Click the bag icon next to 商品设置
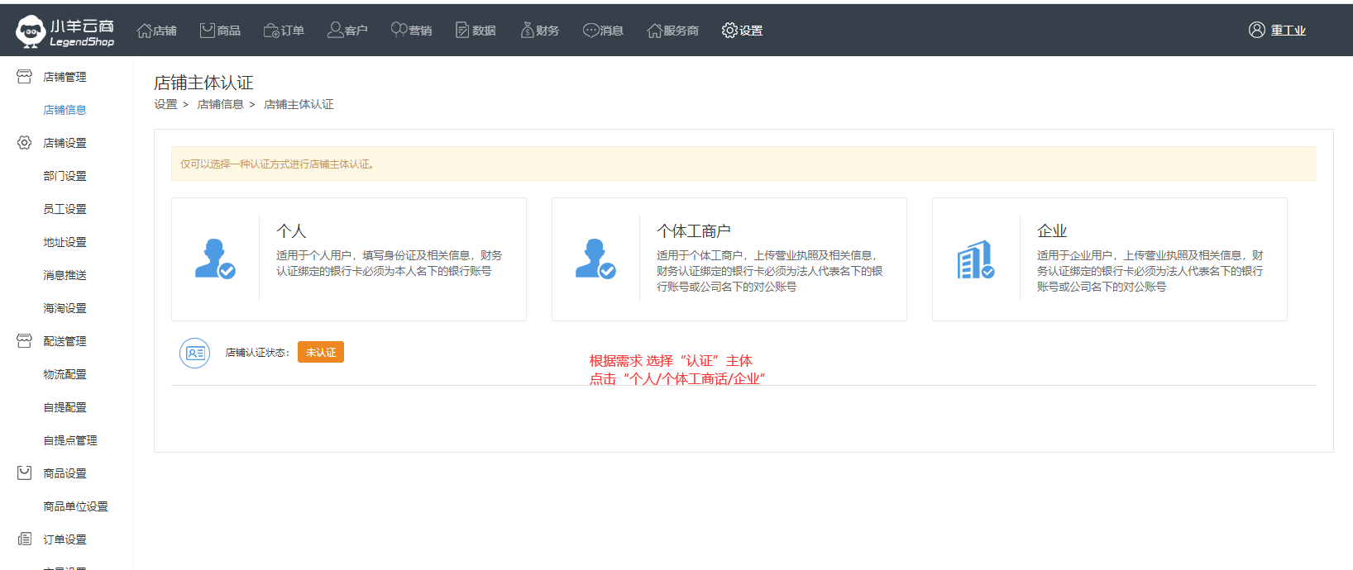The height and width of the screenshot is (570, 1353). [25, 473]
